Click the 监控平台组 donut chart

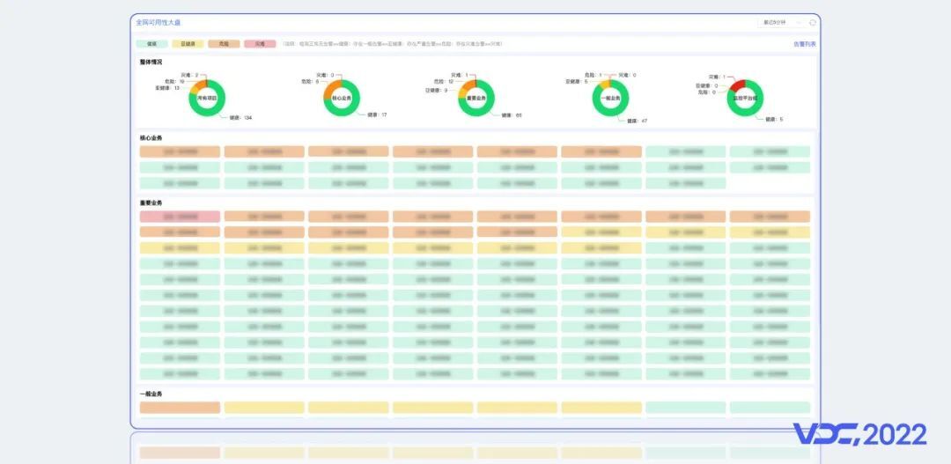pos(745,98)
